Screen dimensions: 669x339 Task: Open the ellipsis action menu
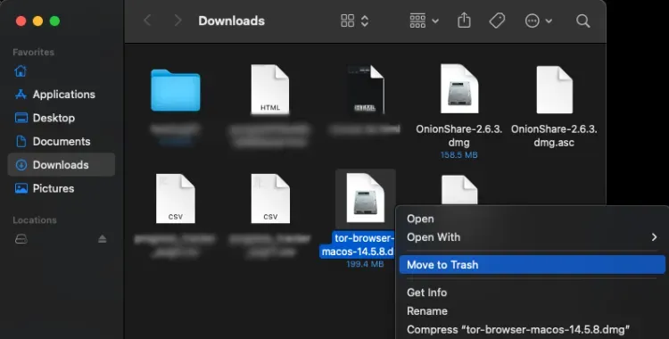click(539, 21)
